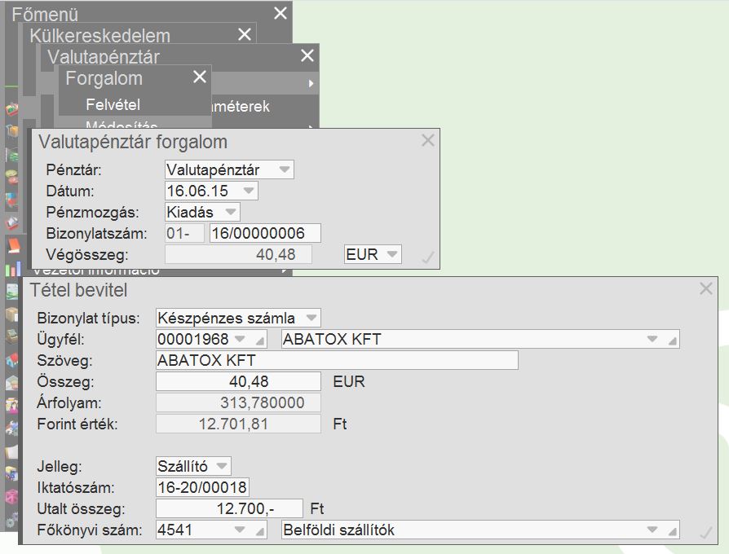Viewport: 729px width, 554px height.
Task: Select Felvétel in the Forgalom menu
Action: 113,104
